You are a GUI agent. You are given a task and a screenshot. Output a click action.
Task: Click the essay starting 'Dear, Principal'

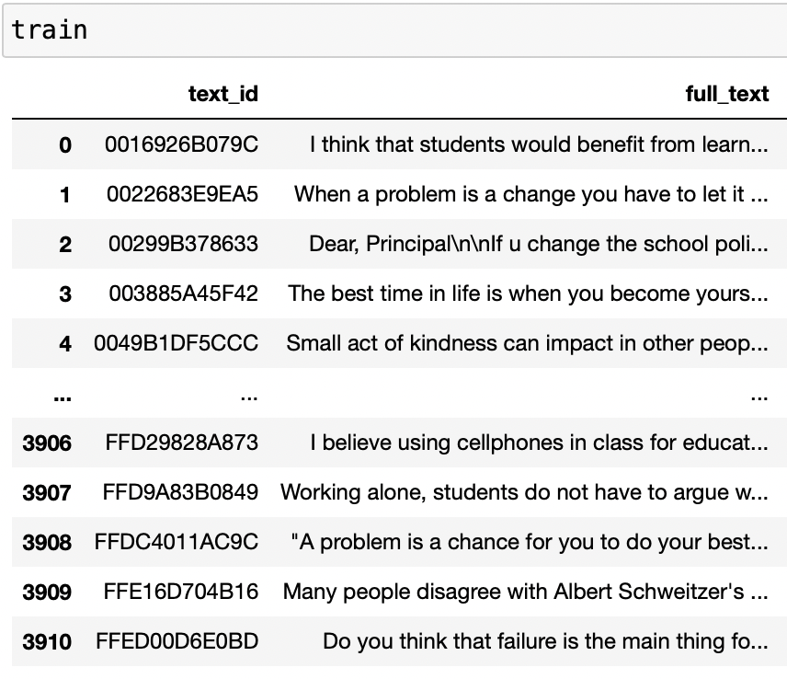[539, 244]
